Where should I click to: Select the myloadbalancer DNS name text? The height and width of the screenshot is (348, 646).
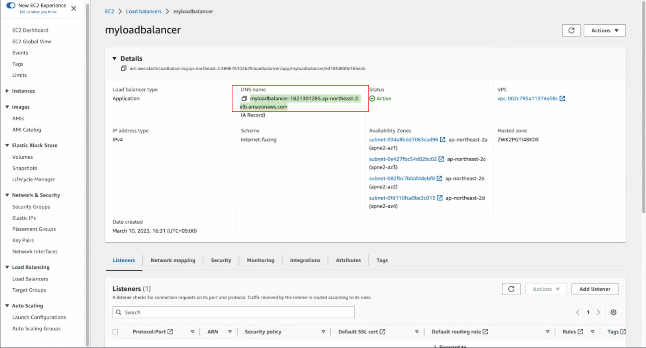[300, 102]
